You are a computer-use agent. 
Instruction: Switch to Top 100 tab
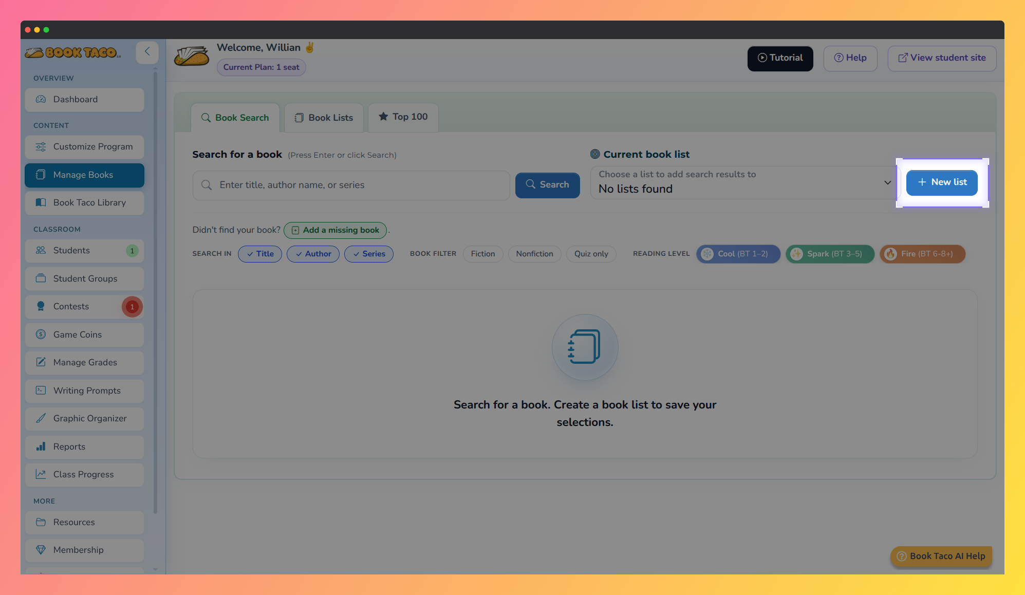point(403,117)
